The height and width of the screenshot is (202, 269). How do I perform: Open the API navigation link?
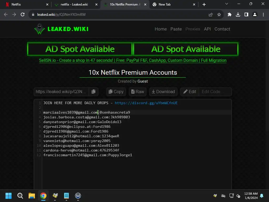coord(207,29)
